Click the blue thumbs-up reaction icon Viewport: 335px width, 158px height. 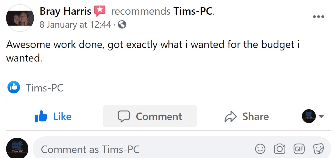click(x=14, y=88)
